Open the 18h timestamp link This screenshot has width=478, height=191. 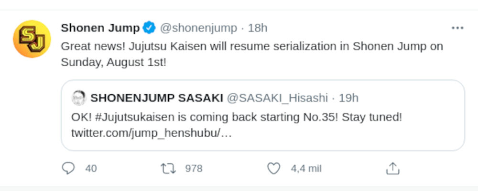point(258,28)
